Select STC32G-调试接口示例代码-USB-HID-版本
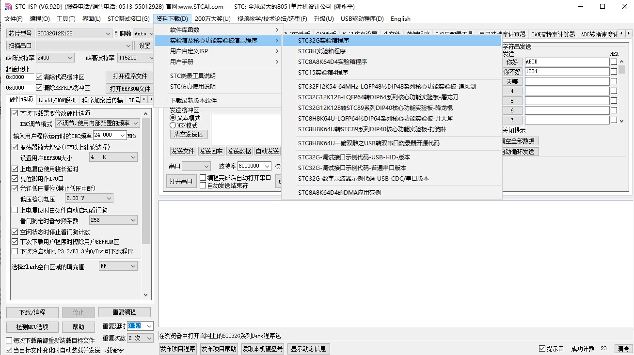 [x=392, y=157]
